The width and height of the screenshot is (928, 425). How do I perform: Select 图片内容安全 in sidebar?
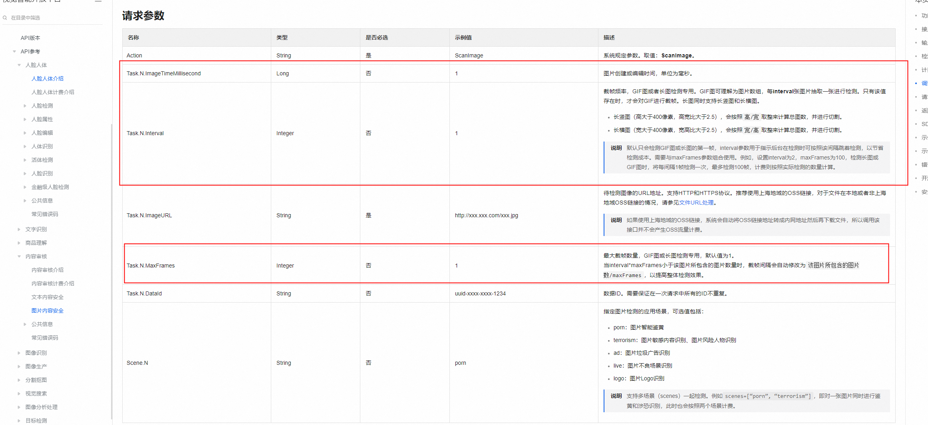click(x=48, y=311)
